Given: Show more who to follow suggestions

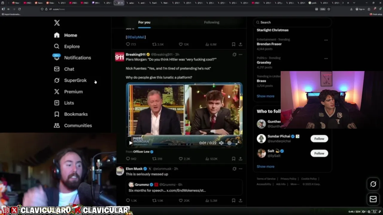Looking at the screenshot, I should 265,167.
